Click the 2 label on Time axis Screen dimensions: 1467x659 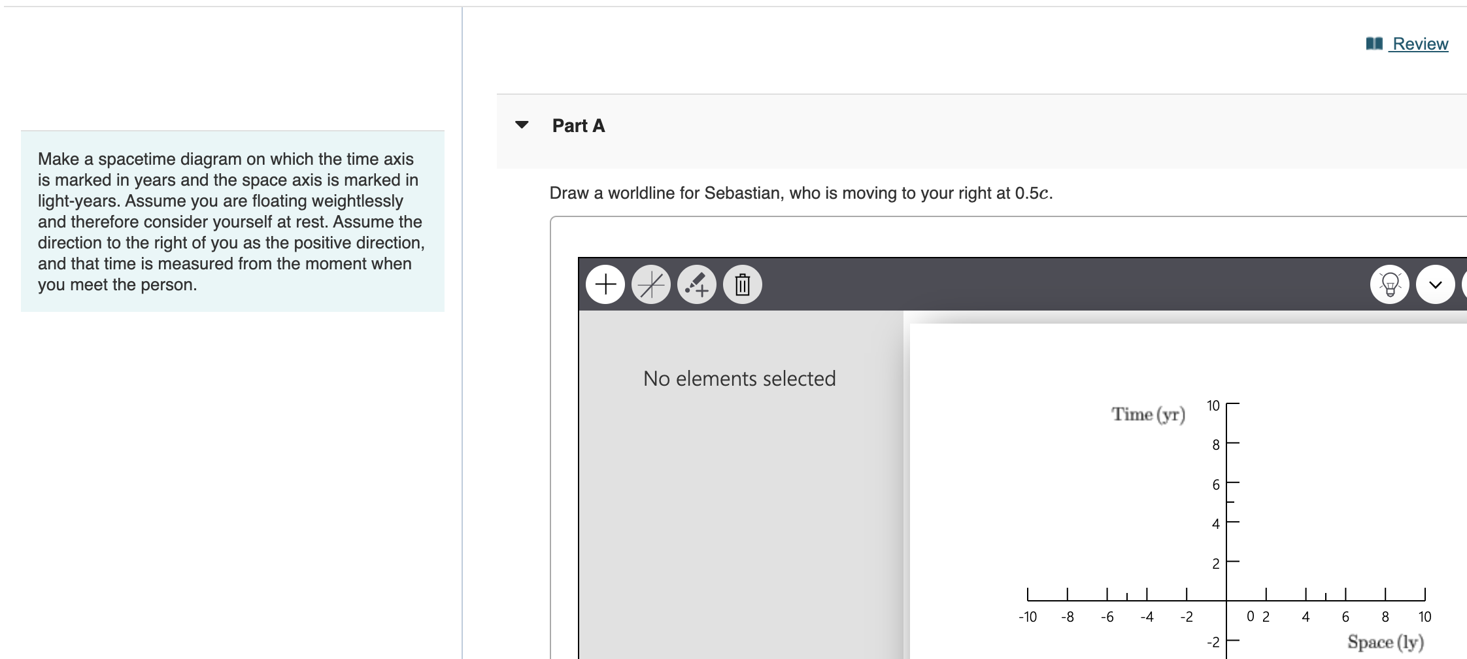[1216, 564]
